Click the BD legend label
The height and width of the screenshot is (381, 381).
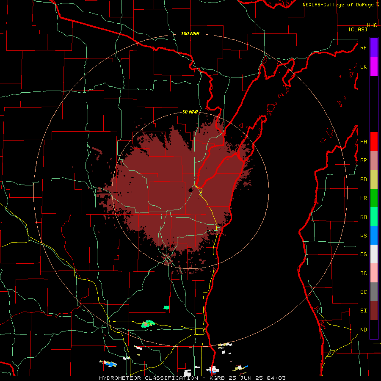[363, 179]
